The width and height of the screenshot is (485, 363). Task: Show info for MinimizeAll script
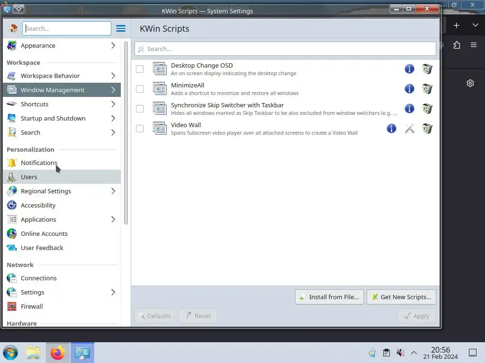(x=409, y=89)
